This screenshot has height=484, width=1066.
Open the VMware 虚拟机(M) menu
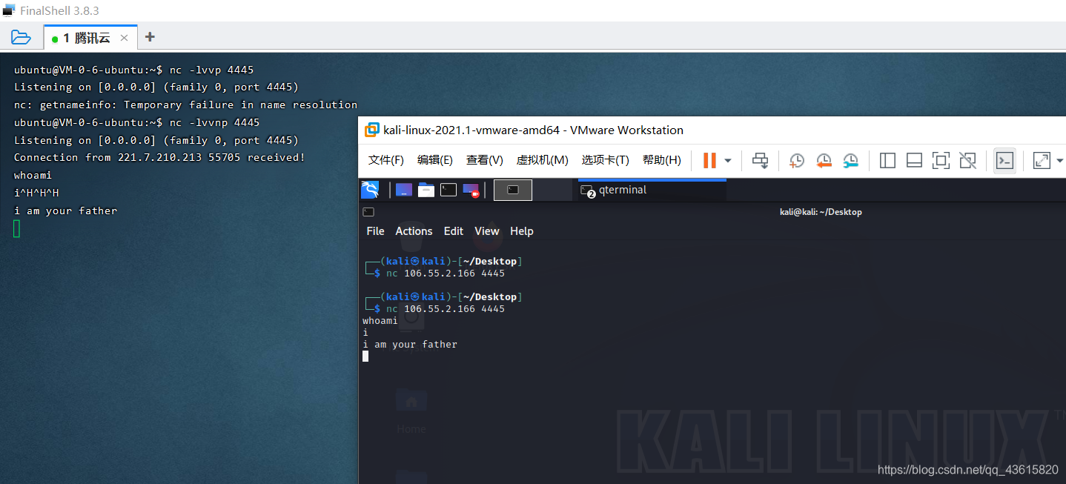[543, 160]
